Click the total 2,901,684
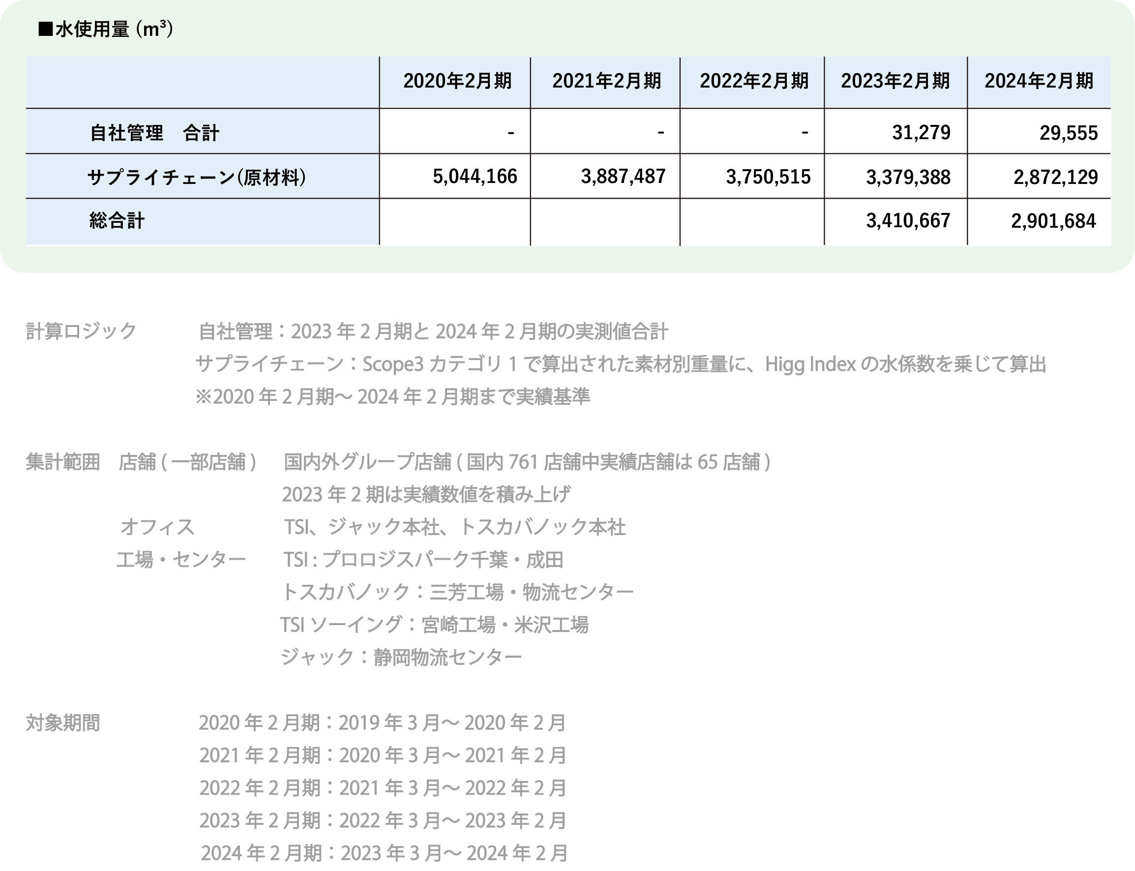1135x871 pixels. [x=1054, y=221]
